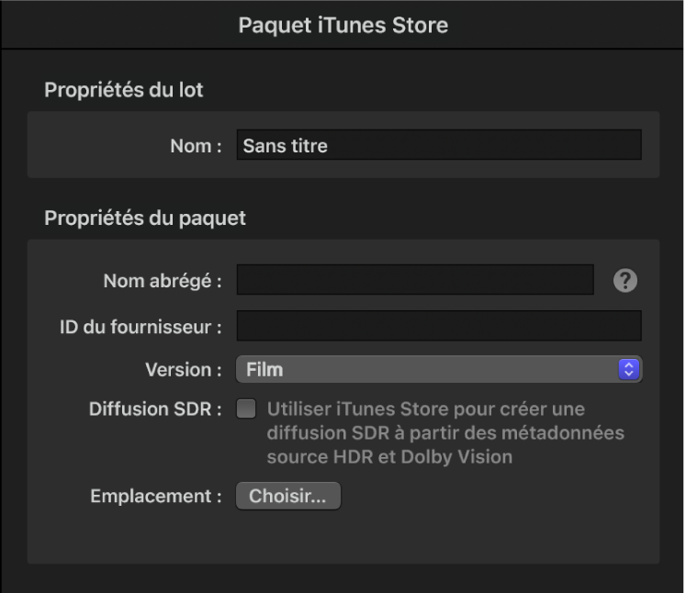
Task: Click the Choisir... location button
Action: coord(288,496)
